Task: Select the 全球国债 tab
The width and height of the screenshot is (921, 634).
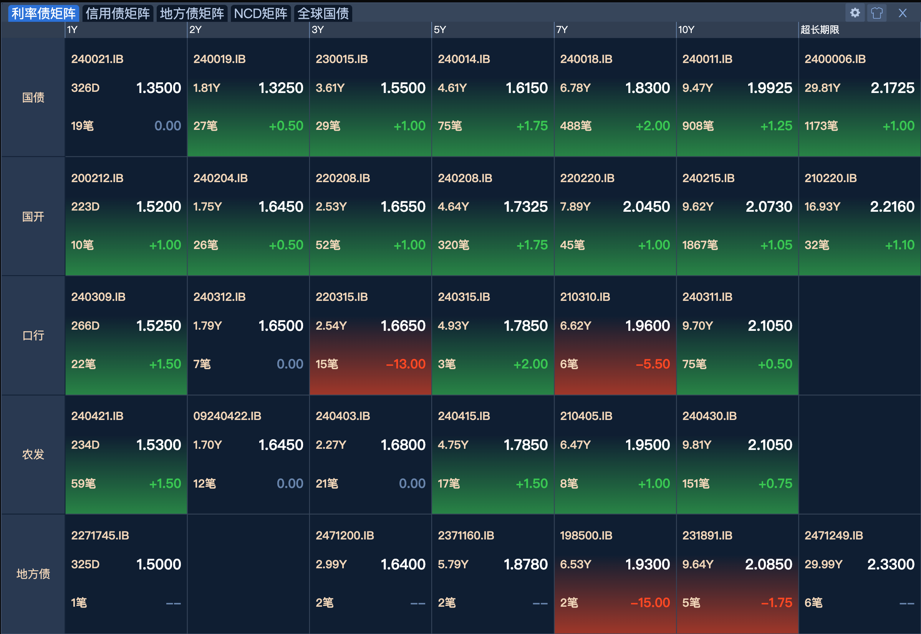Action: click(323, 13)
